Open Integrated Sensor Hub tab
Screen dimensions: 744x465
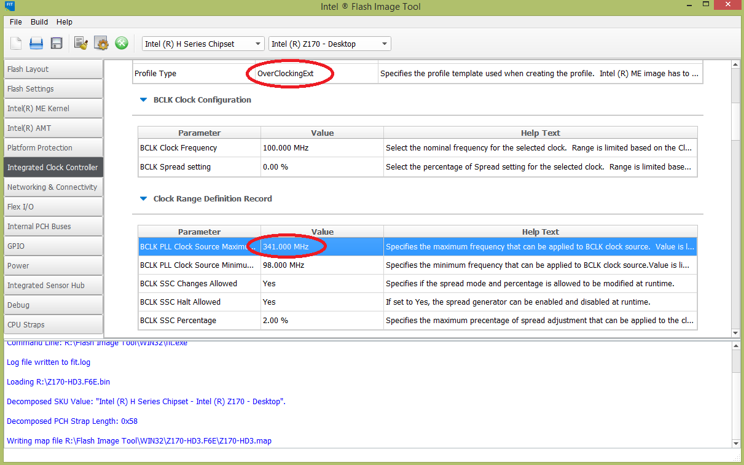pyautogui.click(x=53, y=286)
